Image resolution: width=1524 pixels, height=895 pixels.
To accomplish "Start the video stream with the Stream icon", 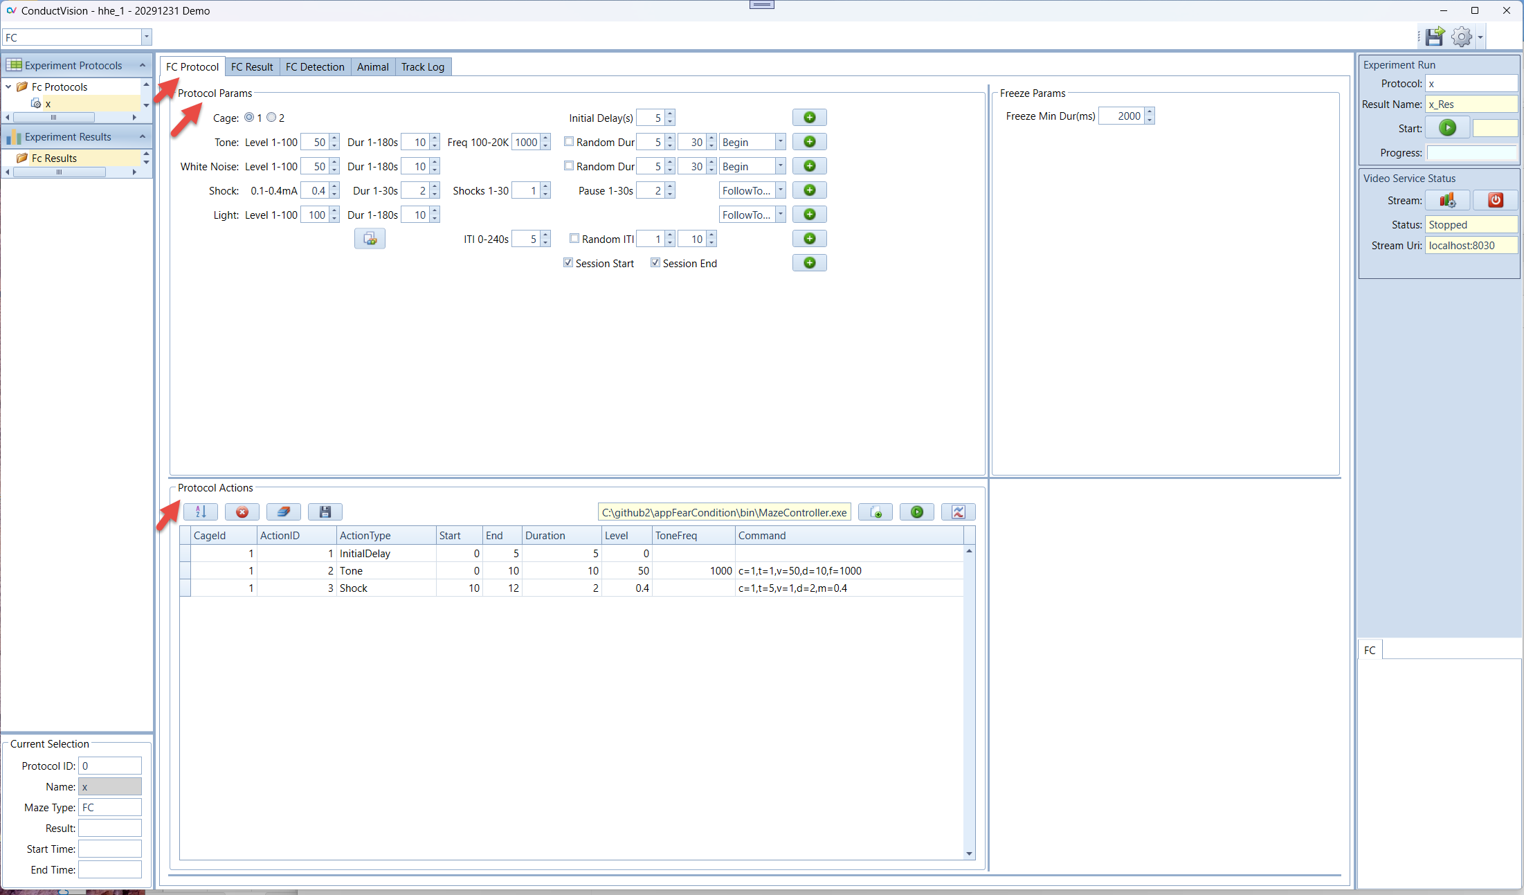I will [1447, 201].
